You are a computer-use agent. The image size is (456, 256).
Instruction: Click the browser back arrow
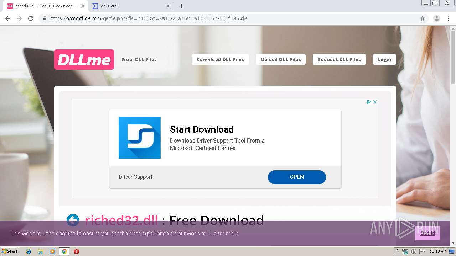pyautogui.click(x=8, y=18)
